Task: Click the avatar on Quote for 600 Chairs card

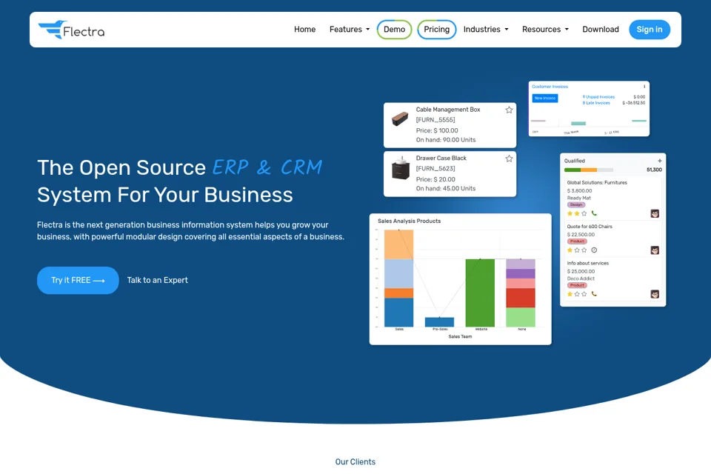Action: point(655,250)
